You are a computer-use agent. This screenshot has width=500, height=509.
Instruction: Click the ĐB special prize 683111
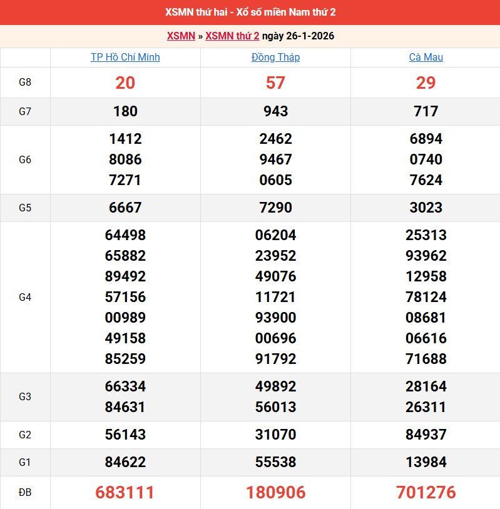(x=125, y=493)
